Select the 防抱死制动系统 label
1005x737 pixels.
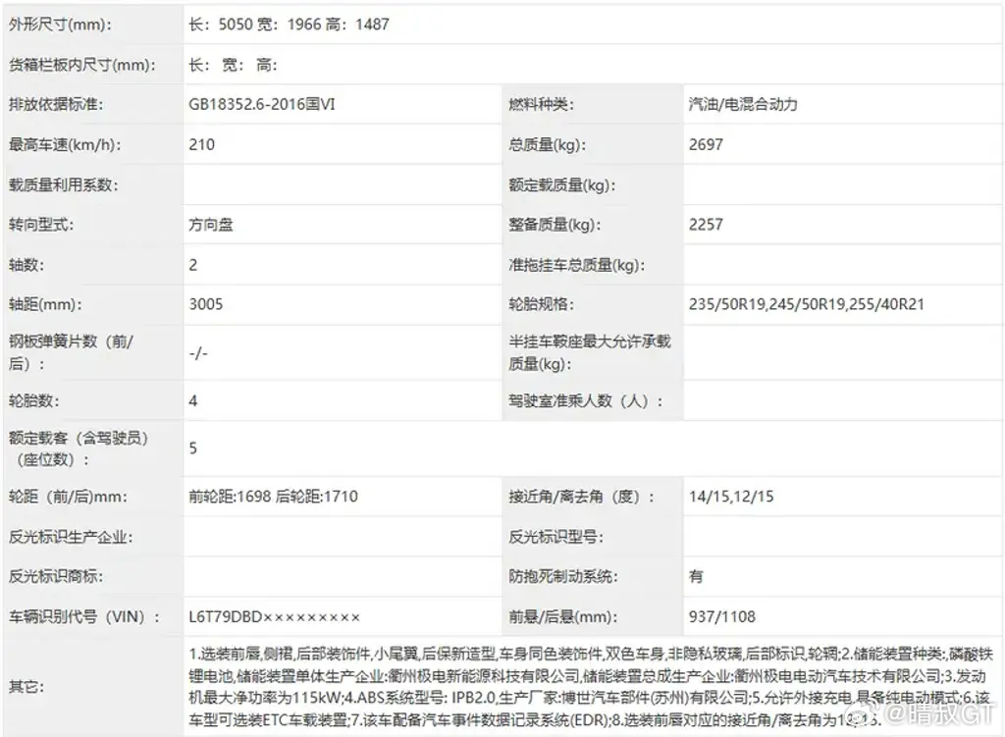point(562,577)
